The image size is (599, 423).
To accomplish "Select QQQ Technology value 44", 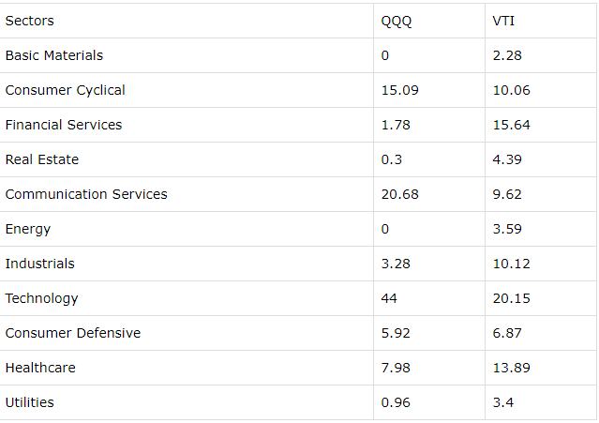I will [x=389, y=298].
